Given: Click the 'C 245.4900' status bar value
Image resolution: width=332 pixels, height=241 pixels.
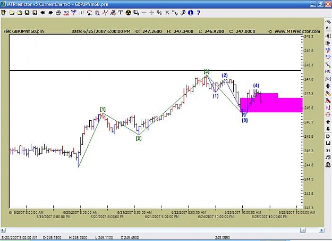Looking at the screenshot, I should click(130, 238).
